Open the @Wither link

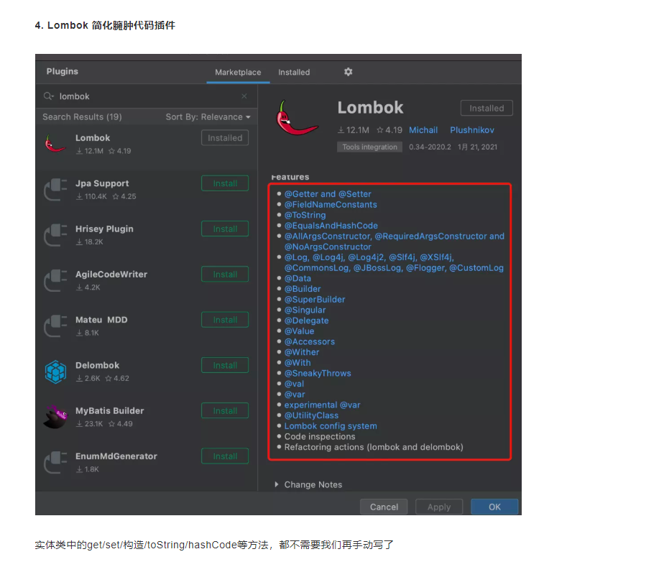[302, 352]
